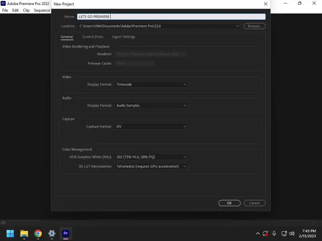
Task: Click the taskbar clock and date
Action: point(308,233)
